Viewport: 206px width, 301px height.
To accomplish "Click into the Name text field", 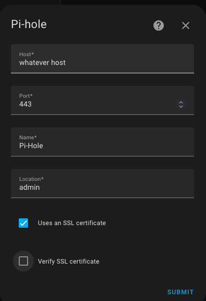I will 102,142.
